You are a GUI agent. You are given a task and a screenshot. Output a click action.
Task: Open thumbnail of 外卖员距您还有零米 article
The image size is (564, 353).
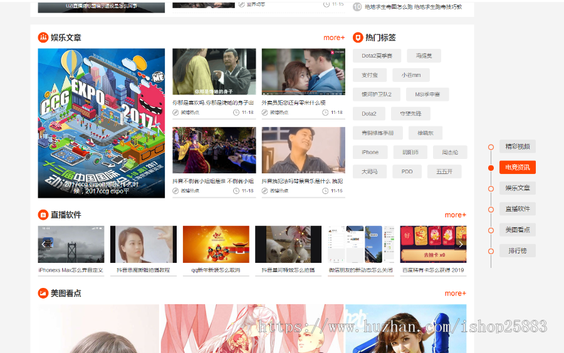coord(303,72)
